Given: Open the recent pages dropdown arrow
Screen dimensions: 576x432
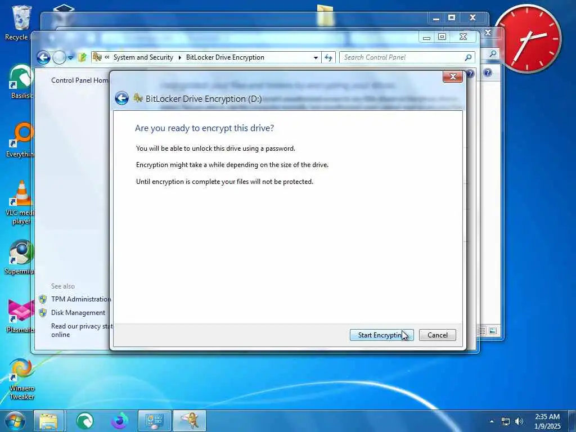Looking at the screenshot, I should click(x=70, y=58).
